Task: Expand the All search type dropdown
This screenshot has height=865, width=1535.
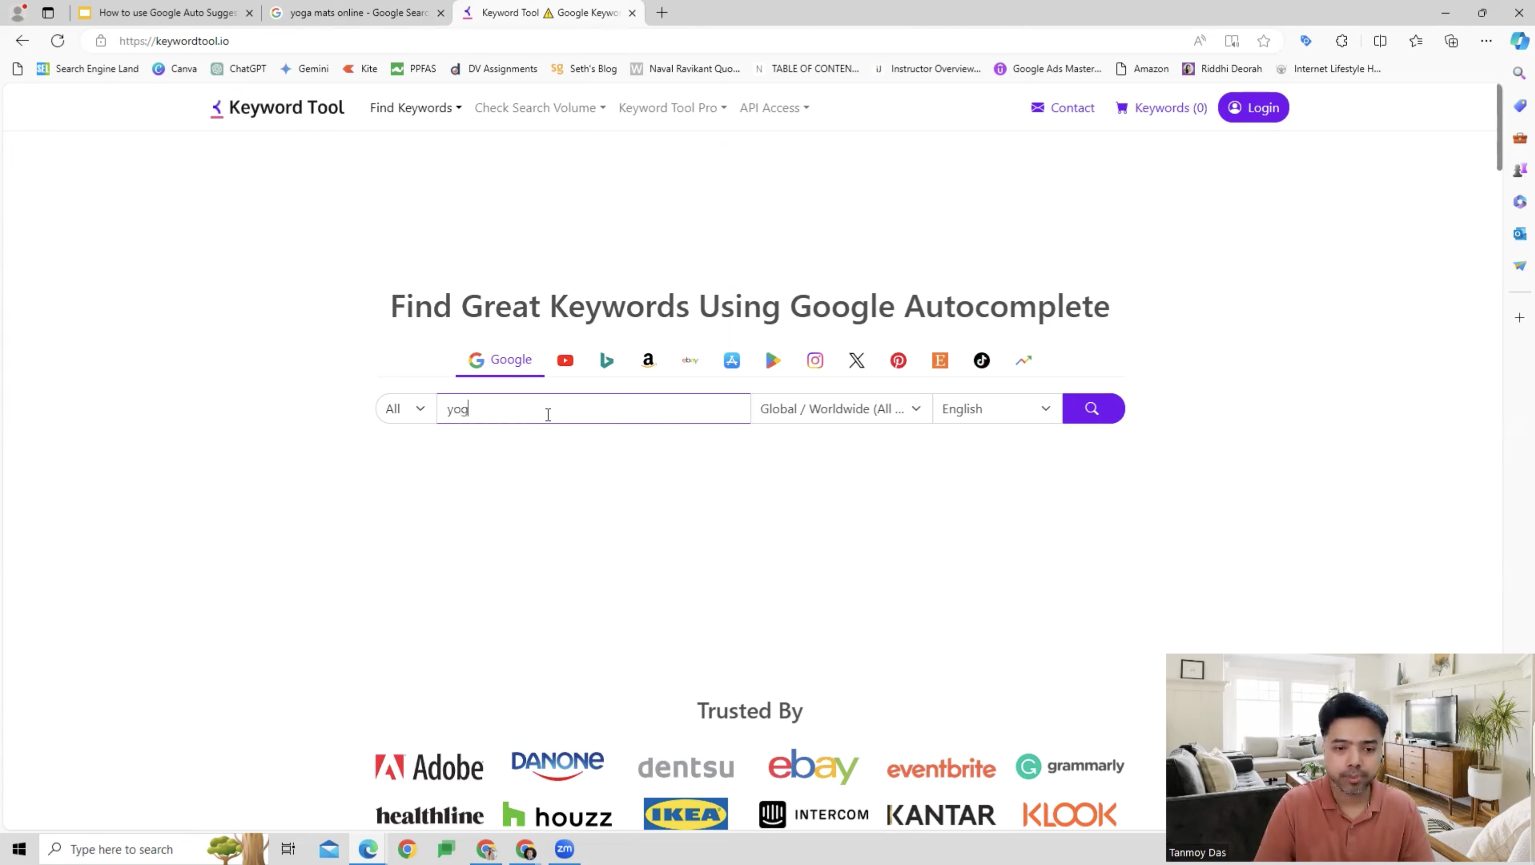Action: click(x=405, y=408)
